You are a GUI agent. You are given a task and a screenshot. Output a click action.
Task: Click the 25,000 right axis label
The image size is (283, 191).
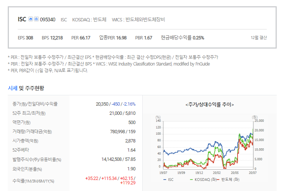coord(259,121)
